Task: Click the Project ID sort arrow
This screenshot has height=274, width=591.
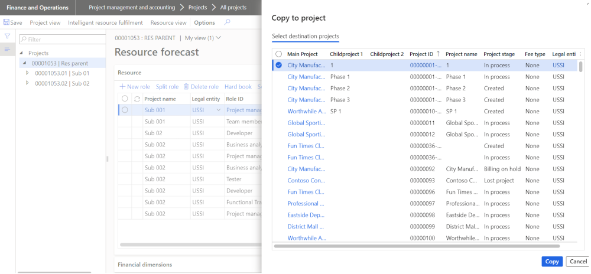Action: 438,54
